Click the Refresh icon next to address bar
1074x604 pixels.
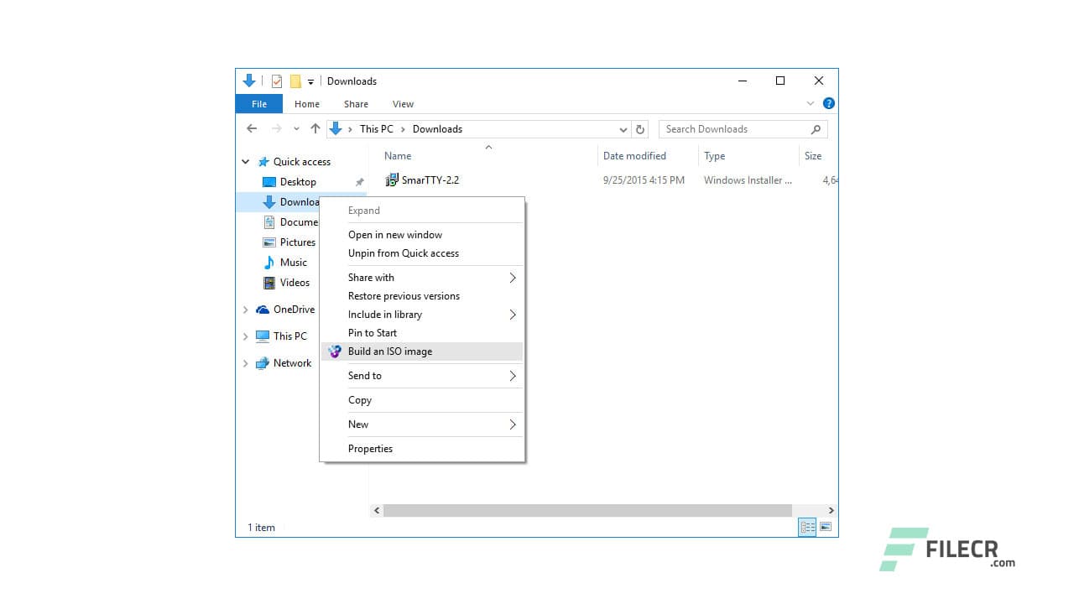[640, 128]
